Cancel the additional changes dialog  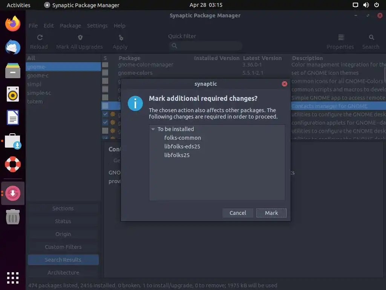click(x=237, y=213)
